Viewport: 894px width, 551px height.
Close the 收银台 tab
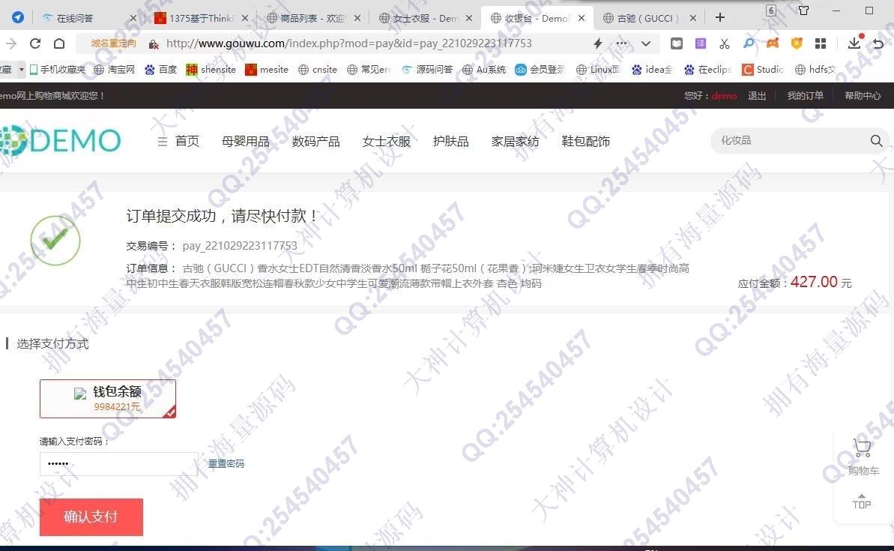point(581,18)
